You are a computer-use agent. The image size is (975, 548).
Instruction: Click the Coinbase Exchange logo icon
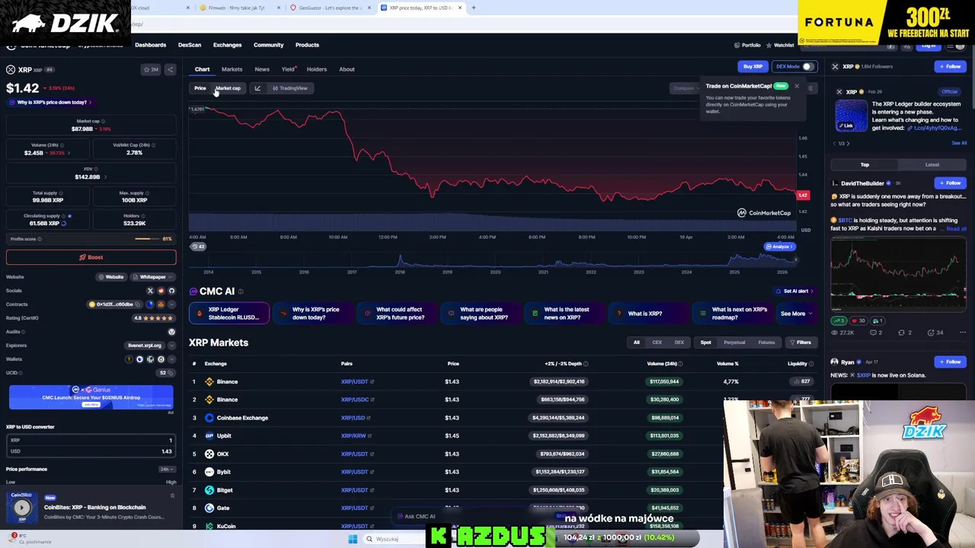click(x=209, y=418)
